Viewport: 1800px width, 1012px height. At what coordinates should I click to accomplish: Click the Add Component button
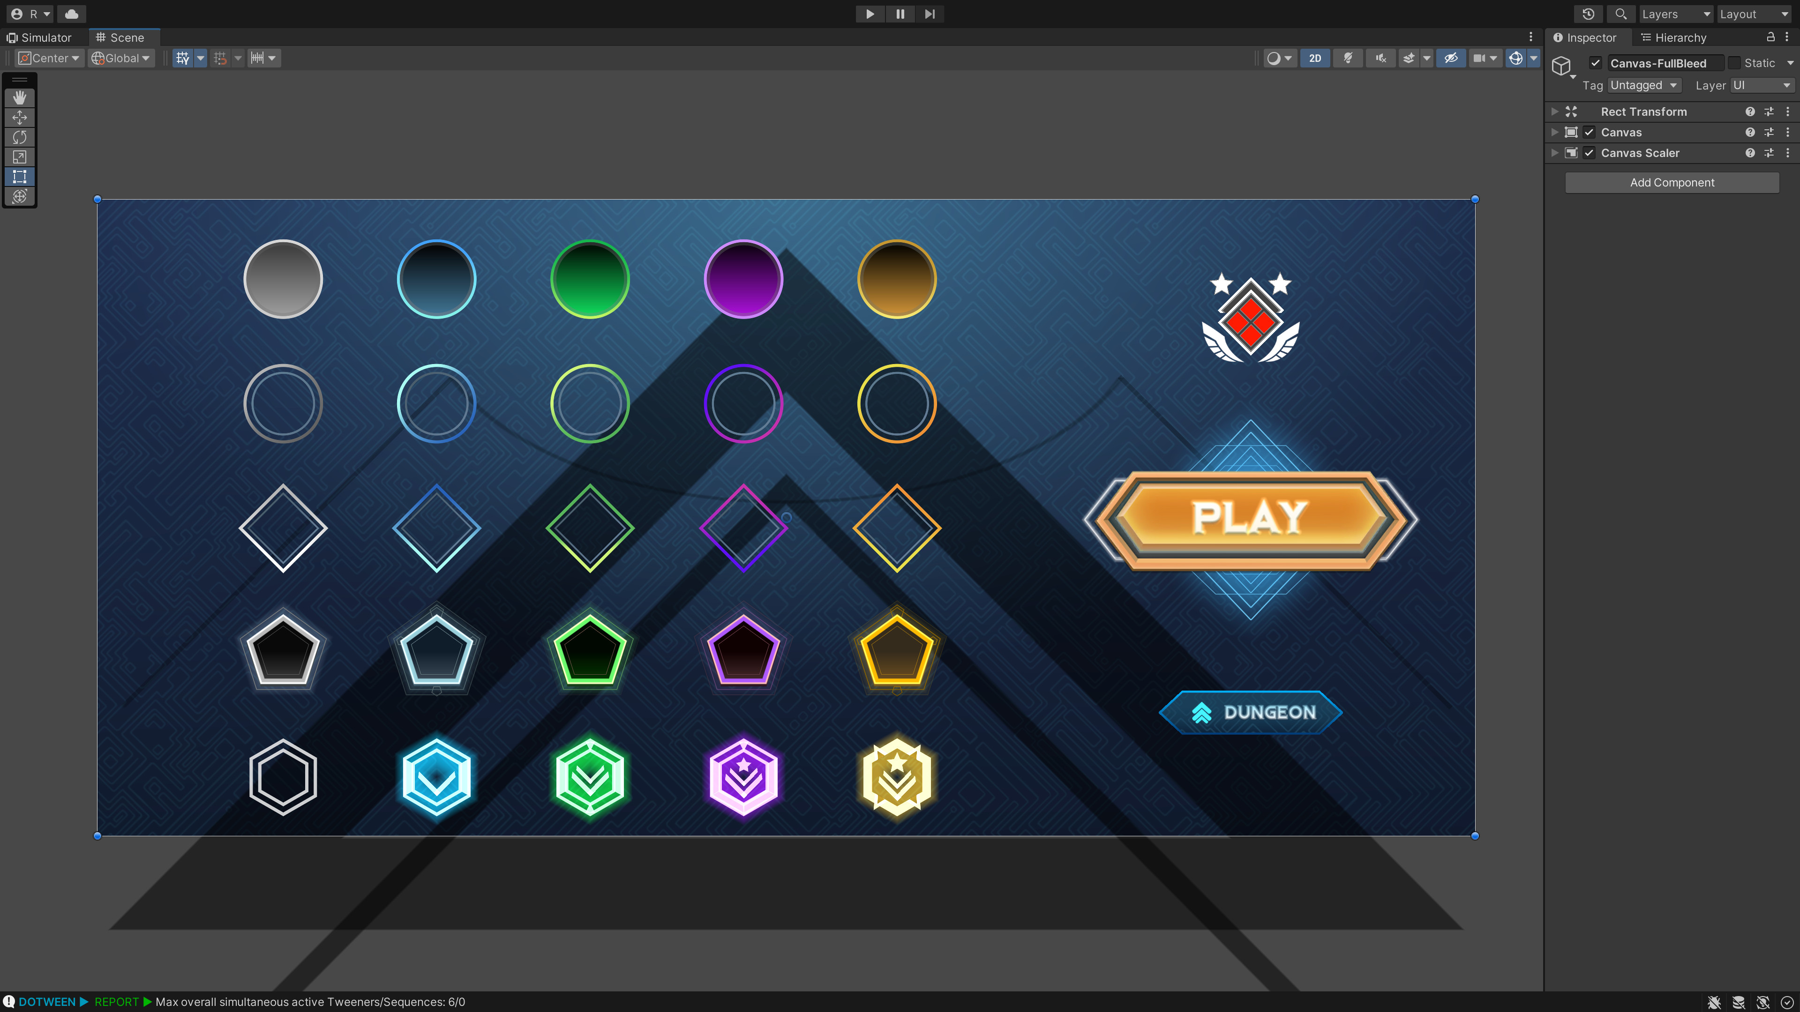coord(1672,182)
